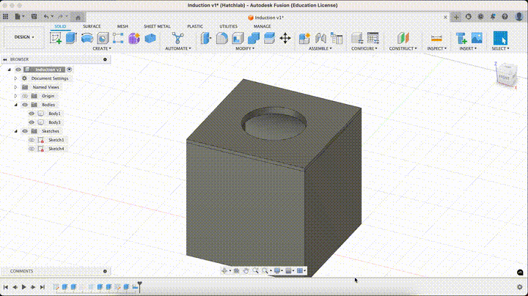Select the Change Parameters table tool
Image resolution: width=528 pixels, height=296 pixels.
(x=373, y=38)
